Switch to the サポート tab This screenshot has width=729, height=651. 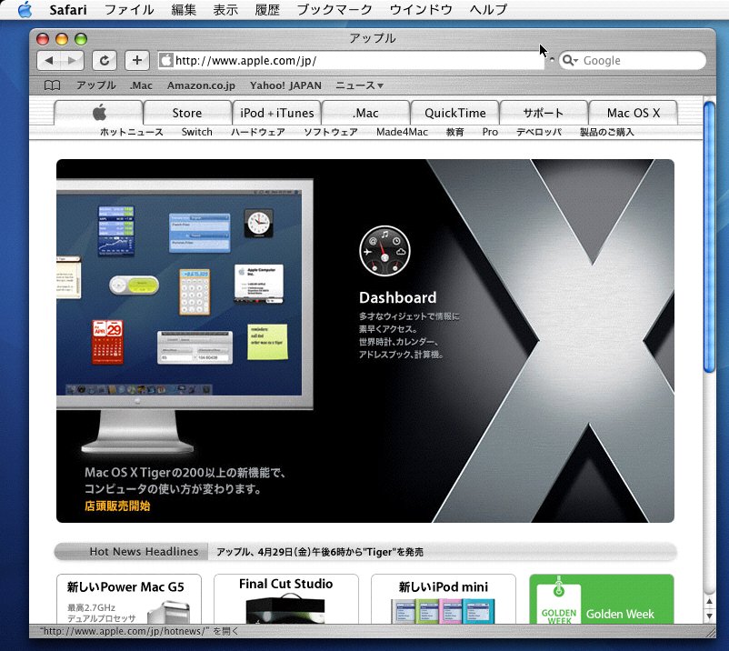coord(544,113)
